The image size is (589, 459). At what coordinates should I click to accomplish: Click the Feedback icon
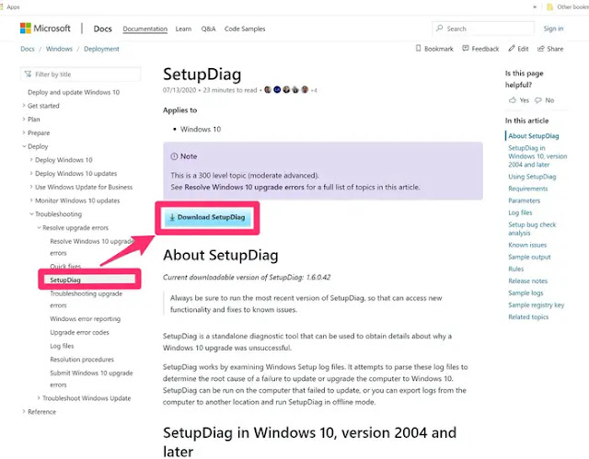[466, 49]
